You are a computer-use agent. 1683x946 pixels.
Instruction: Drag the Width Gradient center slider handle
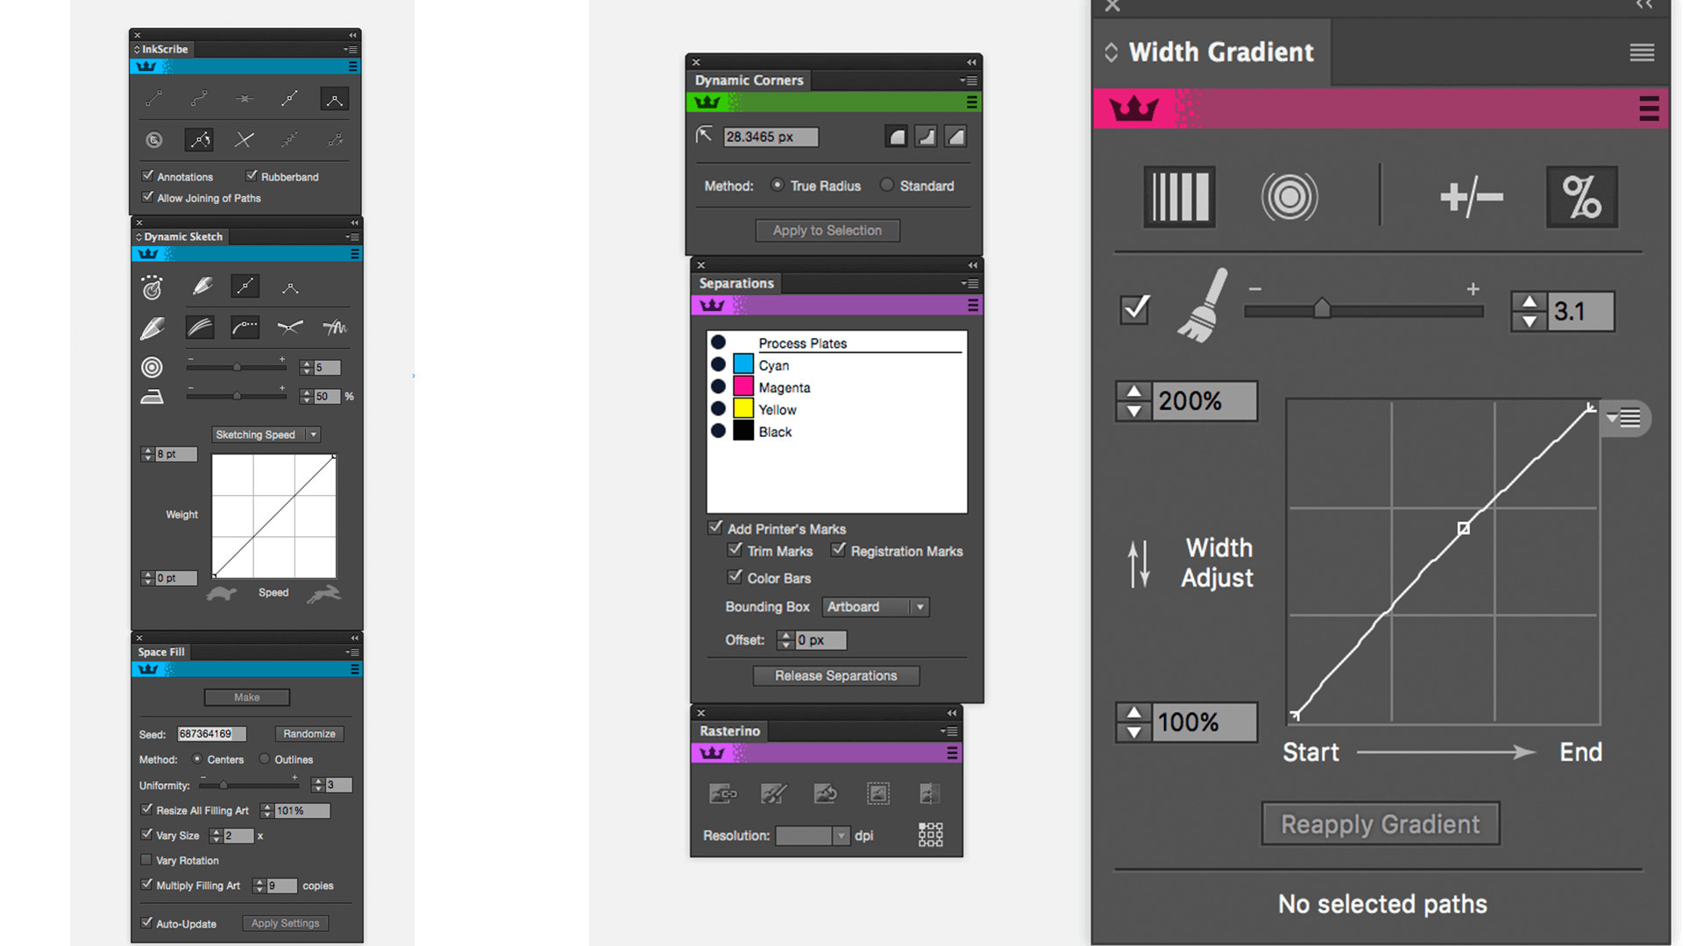tap(1321, 309)
